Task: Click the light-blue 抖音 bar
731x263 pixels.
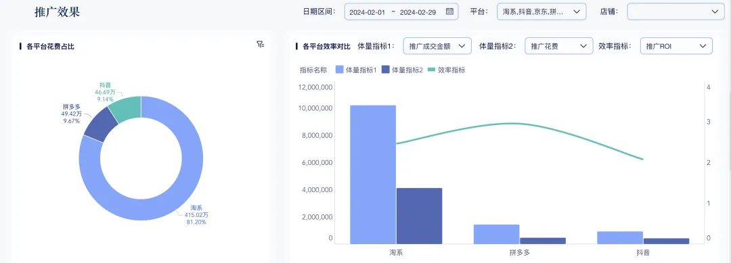Action: (620, 237)
